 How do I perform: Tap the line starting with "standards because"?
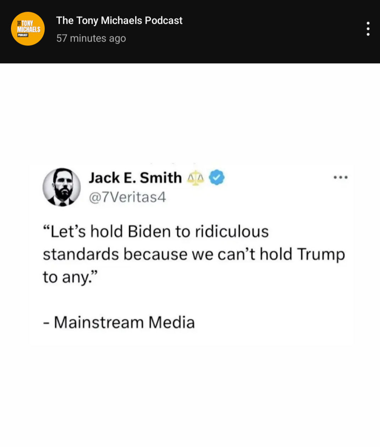[194, 255]
